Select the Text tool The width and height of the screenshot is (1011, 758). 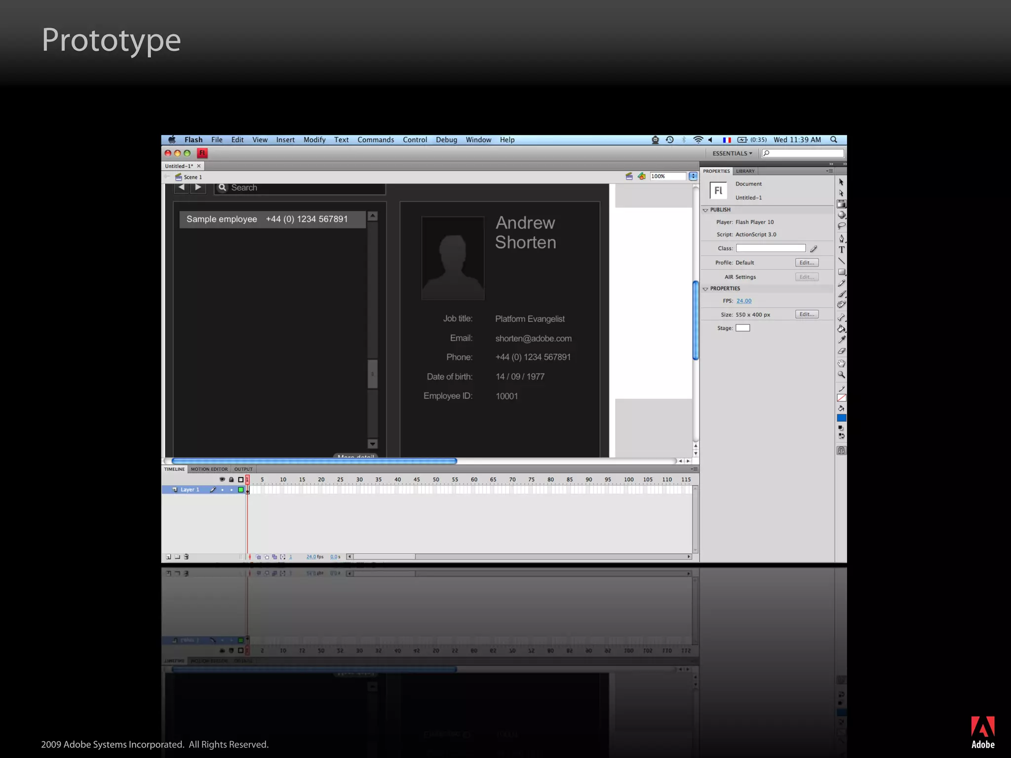tap(841, 250)
